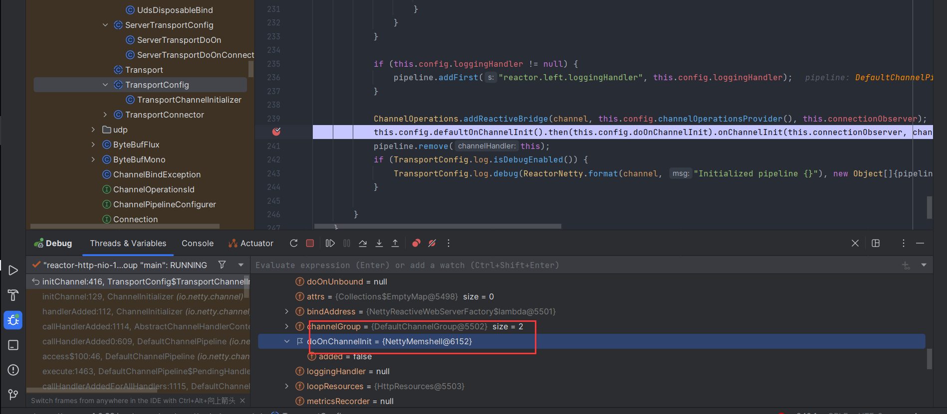The image size is (947, 414).
Task: Open debug layout settings icon
Action: coord(876,243)
